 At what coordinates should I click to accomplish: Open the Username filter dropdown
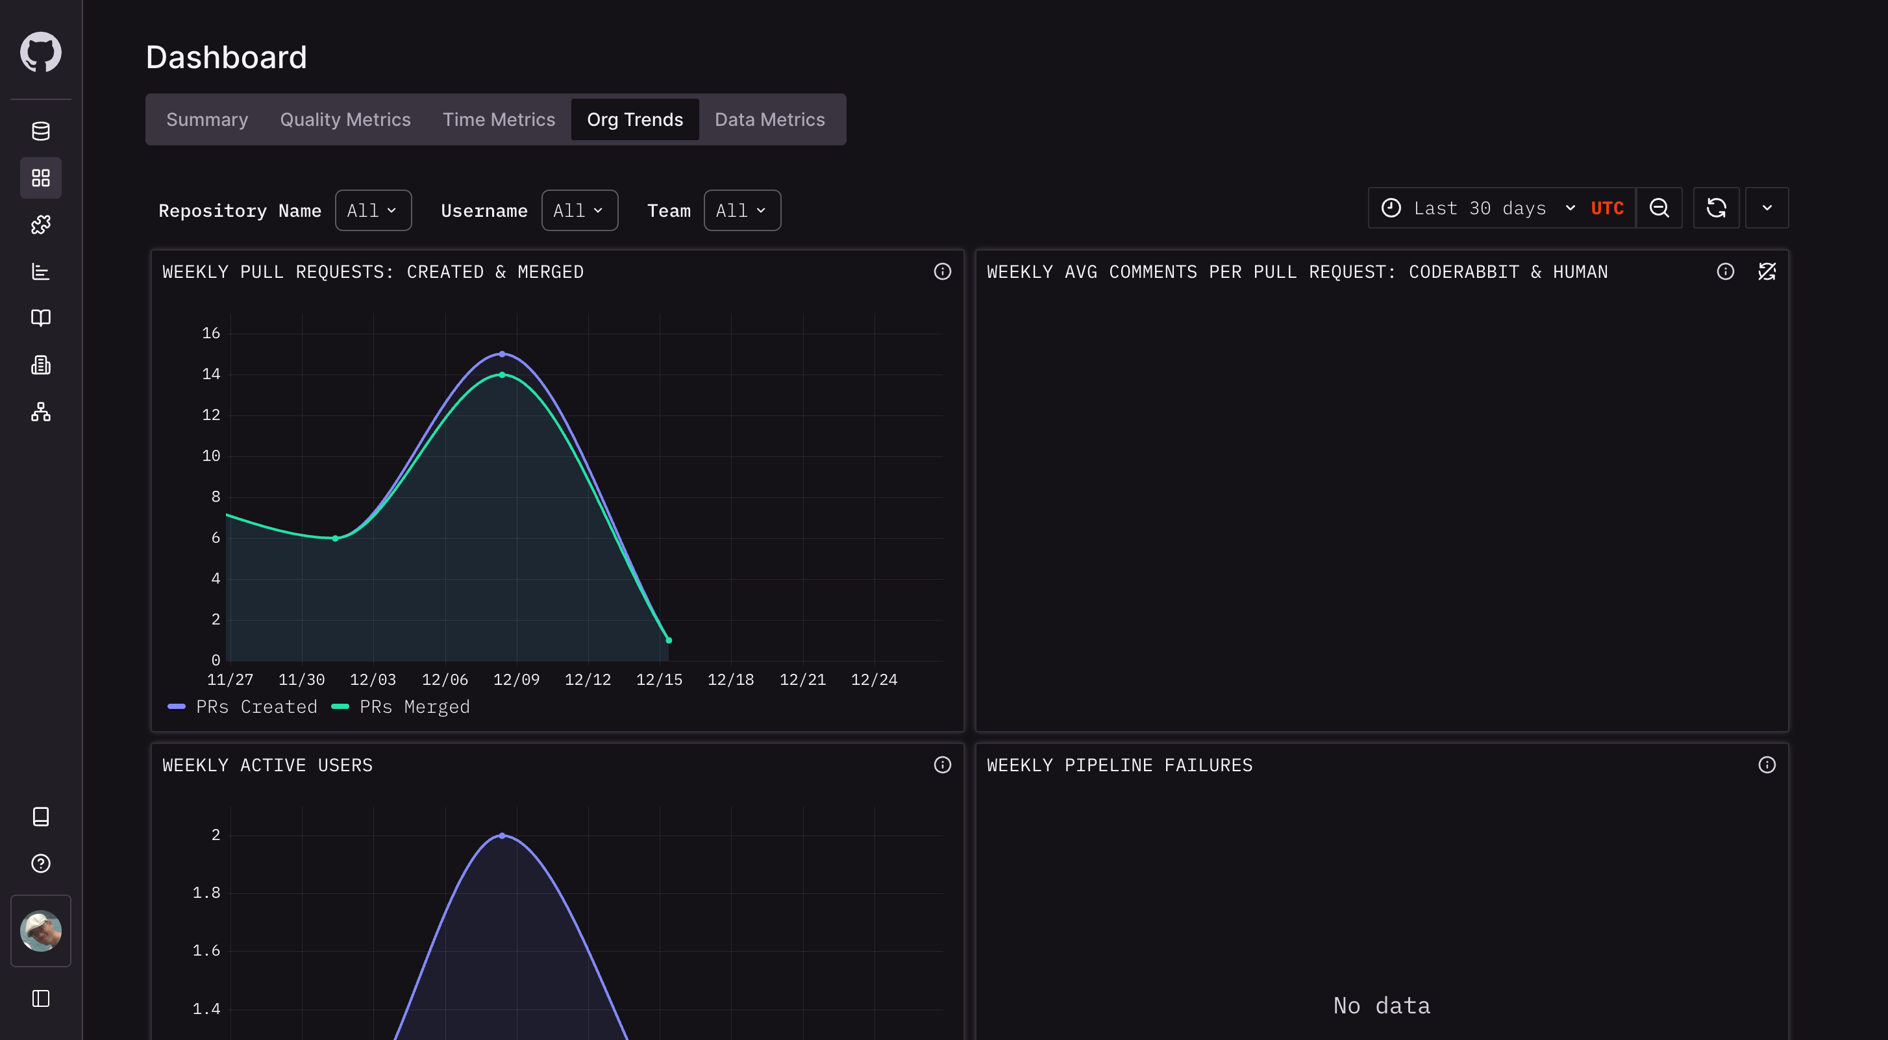579,210
